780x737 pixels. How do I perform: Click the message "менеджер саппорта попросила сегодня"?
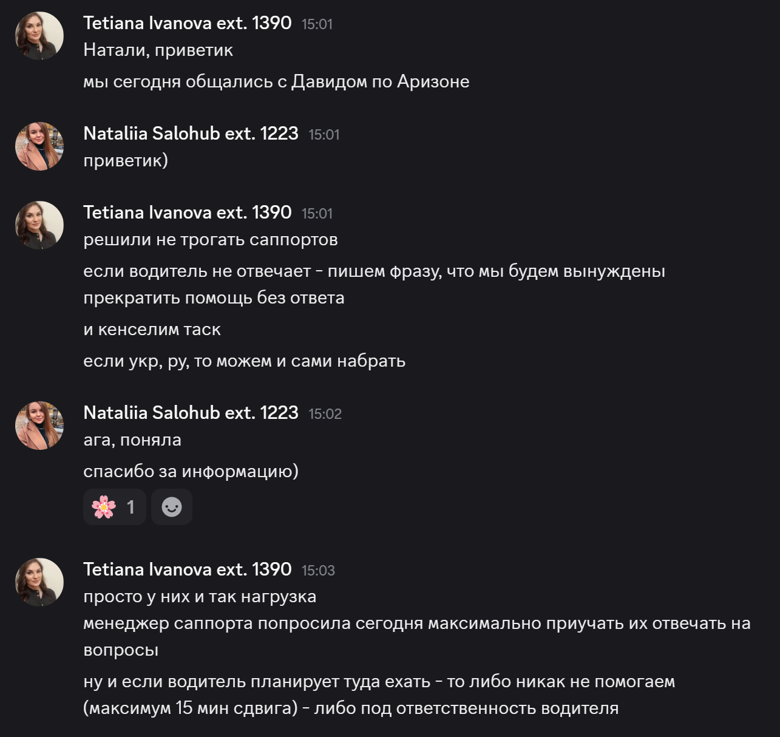tap(417, 636)
